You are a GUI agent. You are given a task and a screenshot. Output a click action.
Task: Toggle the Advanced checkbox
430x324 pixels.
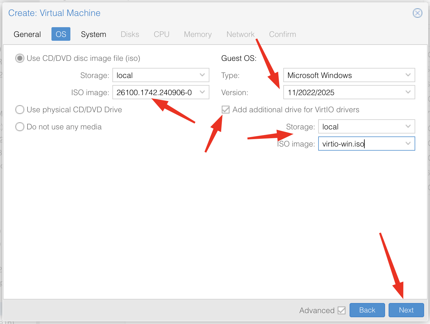342,310
